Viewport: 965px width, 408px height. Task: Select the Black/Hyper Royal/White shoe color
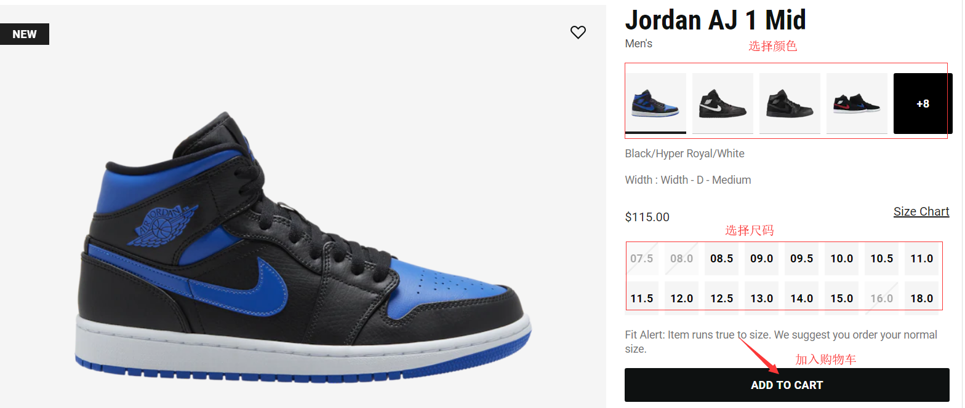pyautogui.click(x=655, y=103)
